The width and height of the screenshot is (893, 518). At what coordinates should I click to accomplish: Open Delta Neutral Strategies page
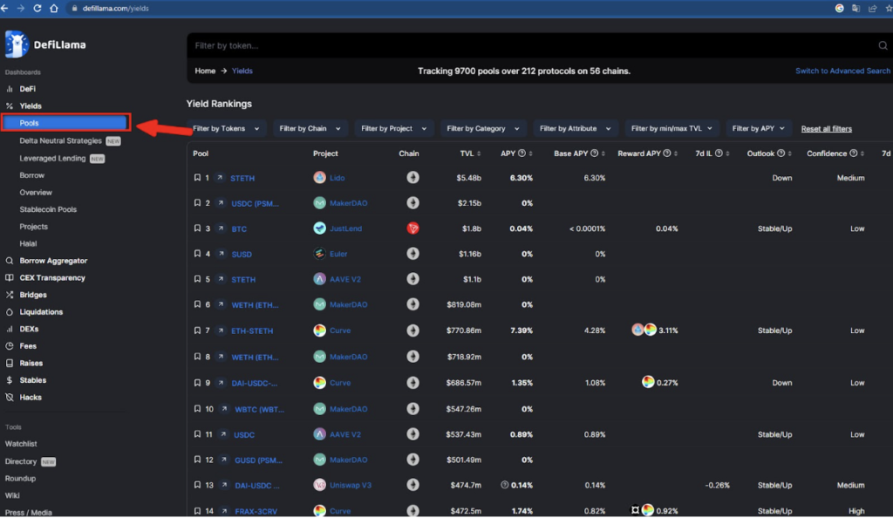(60, 140)
